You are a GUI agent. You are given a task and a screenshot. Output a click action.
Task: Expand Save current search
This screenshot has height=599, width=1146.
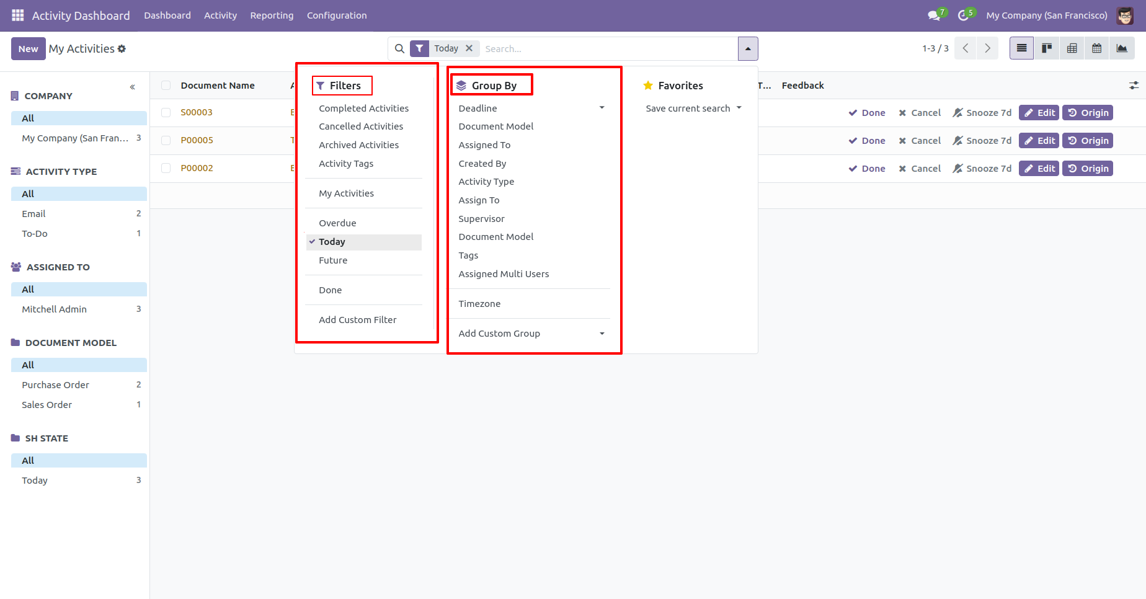point(693,109)
